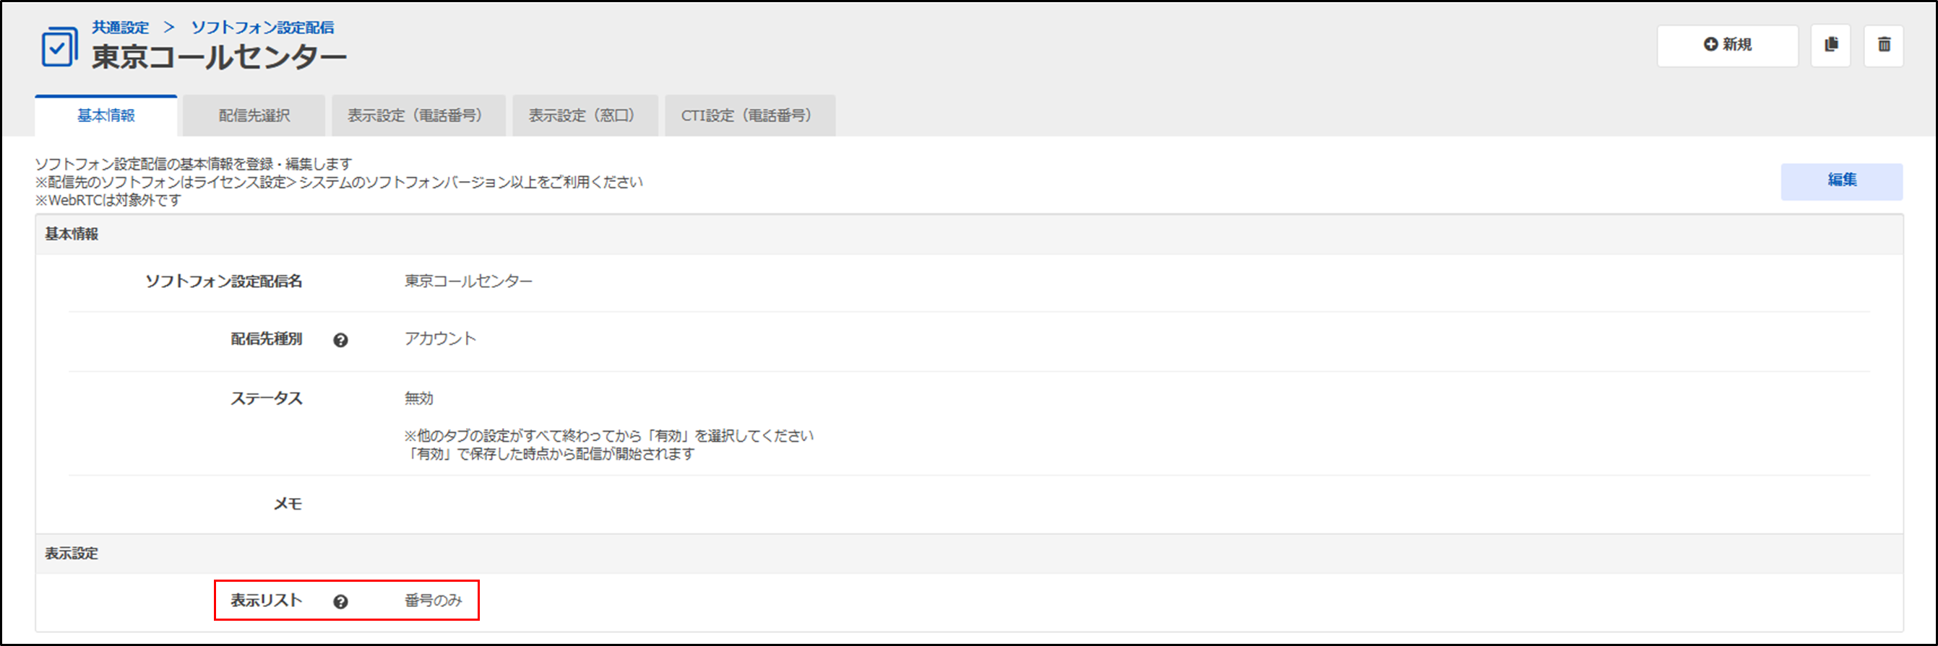Navigate to 共通設定 breadcrumb link
The height and width of the screenshot is (646, 1938).
pos(121,28)
